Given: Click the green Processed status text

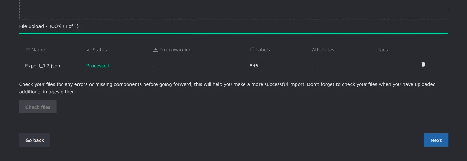Looking at the screenshot, I should [x=98, y=66].
